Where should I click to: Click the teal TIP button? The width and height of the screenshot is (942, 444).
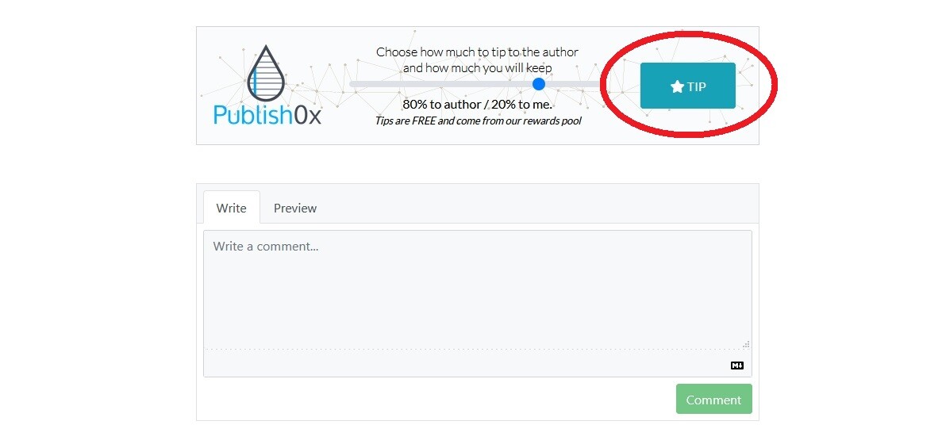(x=687, y=86)
